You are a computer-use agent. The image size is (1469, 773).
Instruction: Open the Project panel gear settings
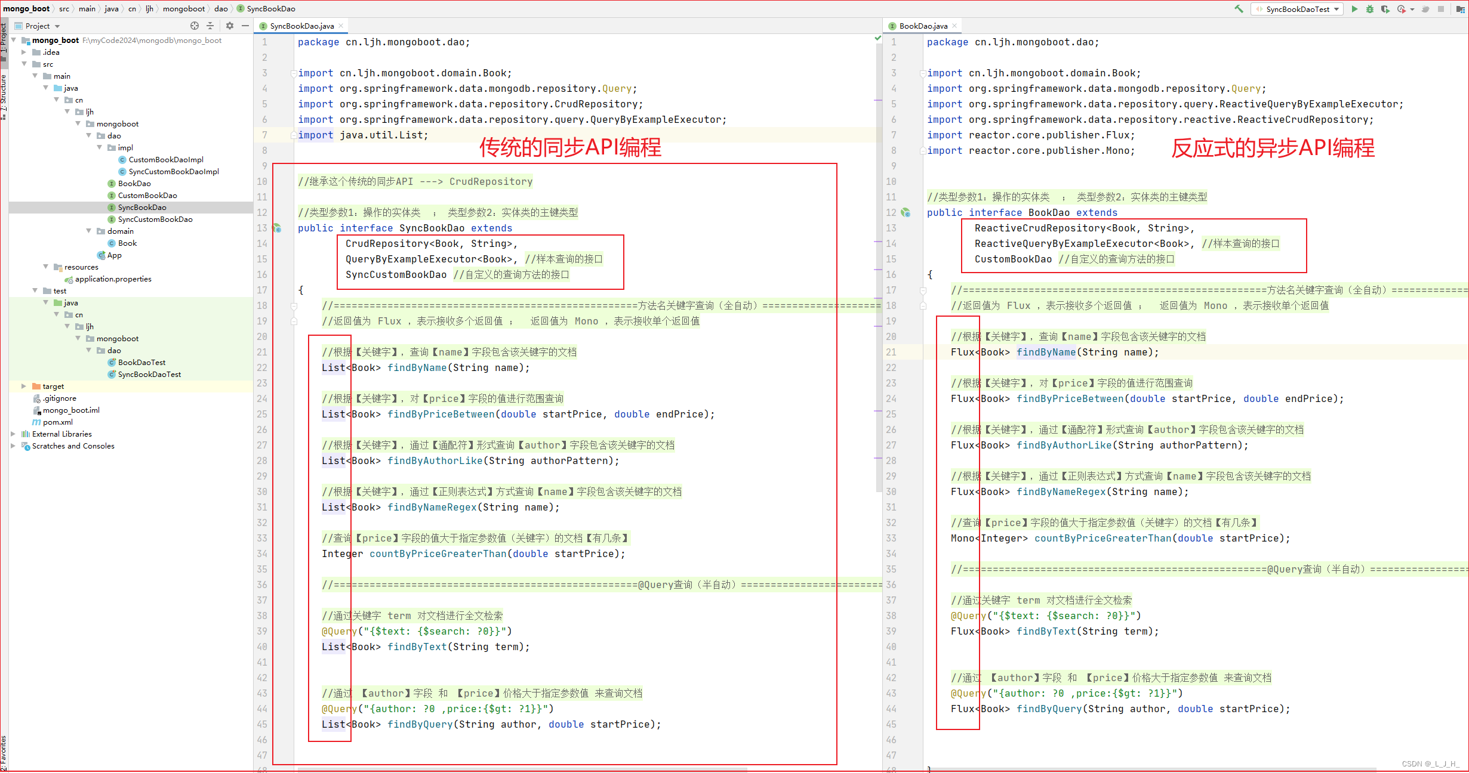(230, 26)
